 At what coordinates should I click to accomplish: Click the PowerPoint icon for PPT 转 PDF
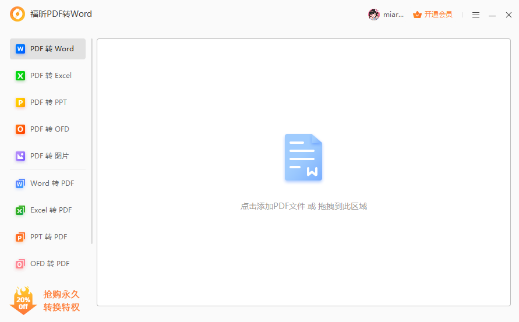pos(20,238)
